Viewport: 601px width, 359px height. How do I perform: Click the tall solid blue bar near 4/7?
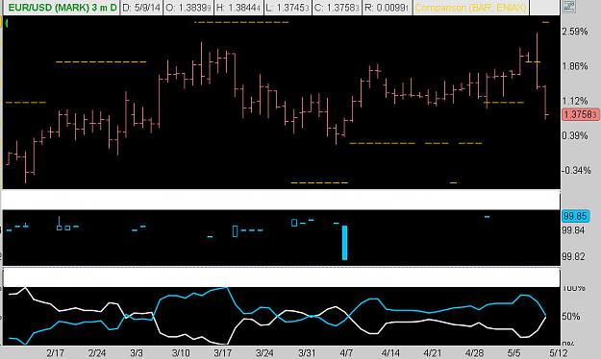tap(344, 243)
